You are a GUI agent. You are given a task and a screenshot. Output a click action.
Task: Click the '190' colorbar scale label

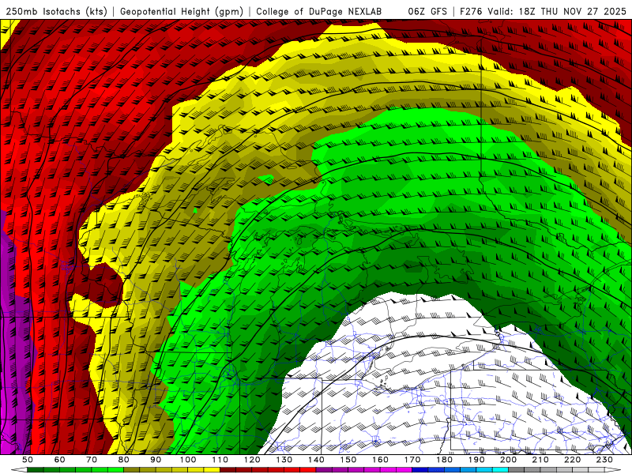coord(476,460)
